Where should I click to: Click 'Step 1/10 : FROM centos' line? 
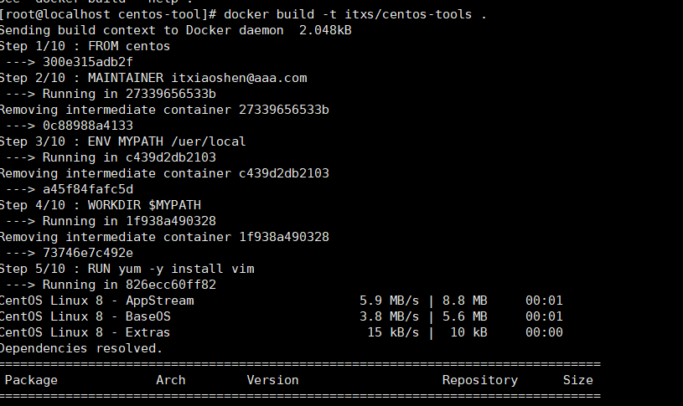[x=85, y=46]
